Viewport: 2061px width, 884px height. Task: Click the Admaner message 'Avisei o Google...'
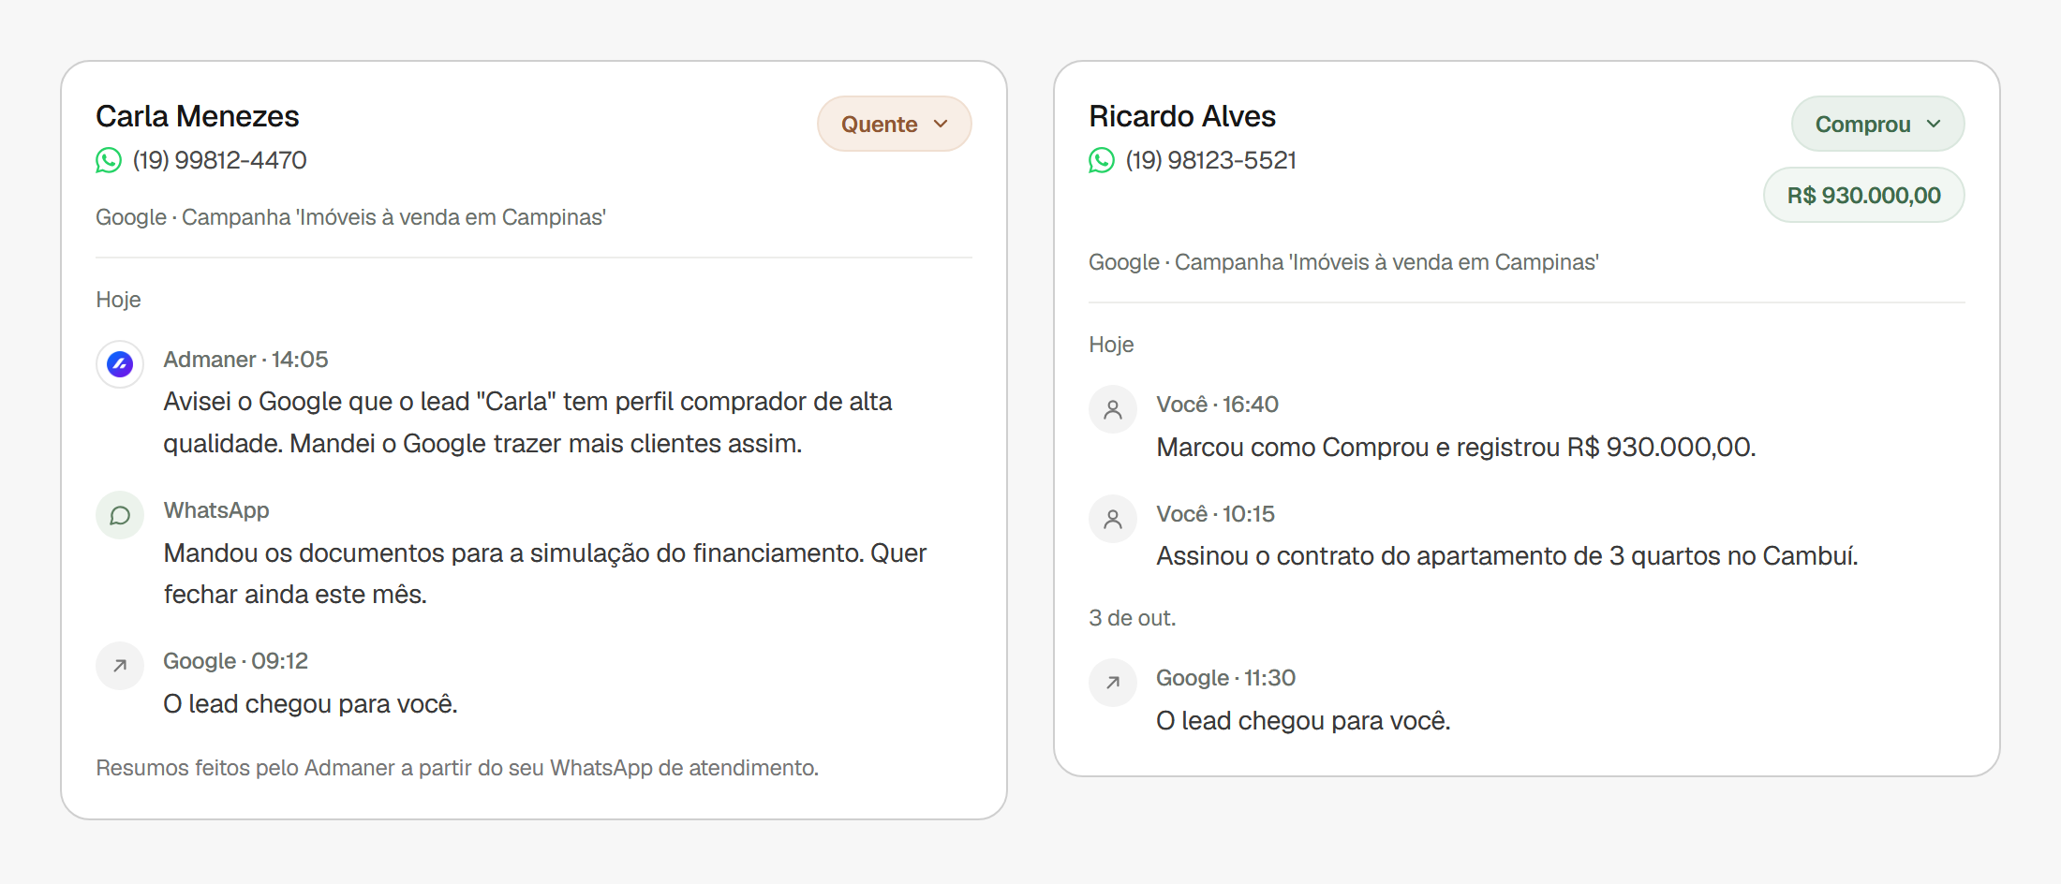coord(527,422)
